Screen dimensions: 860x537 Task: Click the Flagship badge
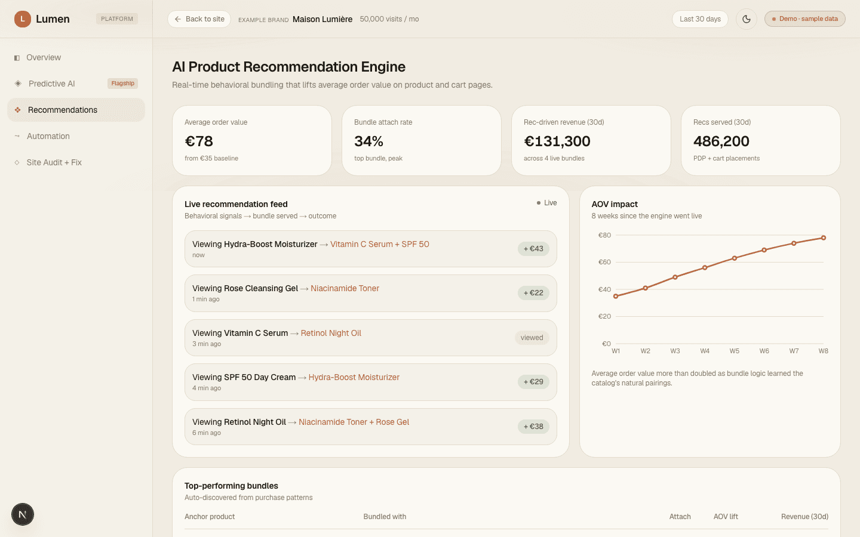(x=122, y=84)
